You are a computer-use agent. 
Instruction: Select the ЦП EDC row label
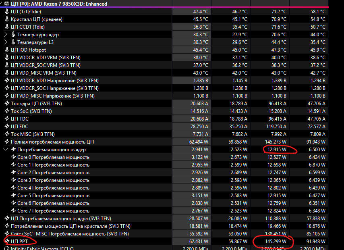(19, 127)
